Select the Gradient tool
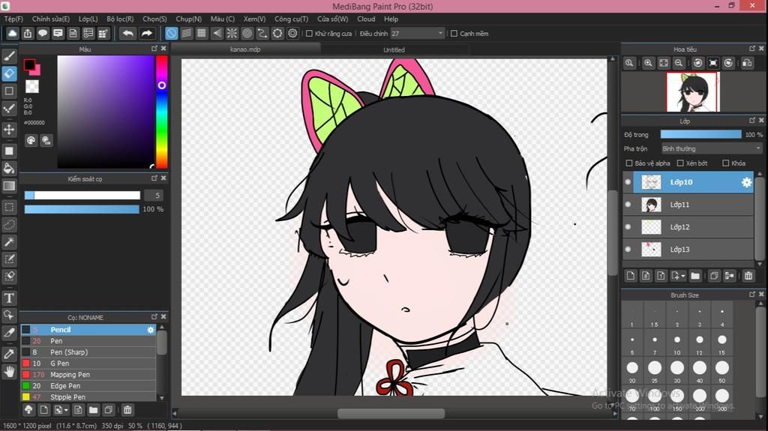Viewport: 768px width, 431px height. (x=9, y=186)
